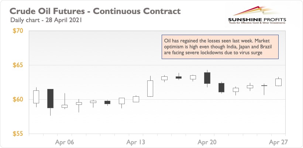Select the Daily chart date subtitle
The height and width of the screenshot is (148, 303).
(46, 20)
